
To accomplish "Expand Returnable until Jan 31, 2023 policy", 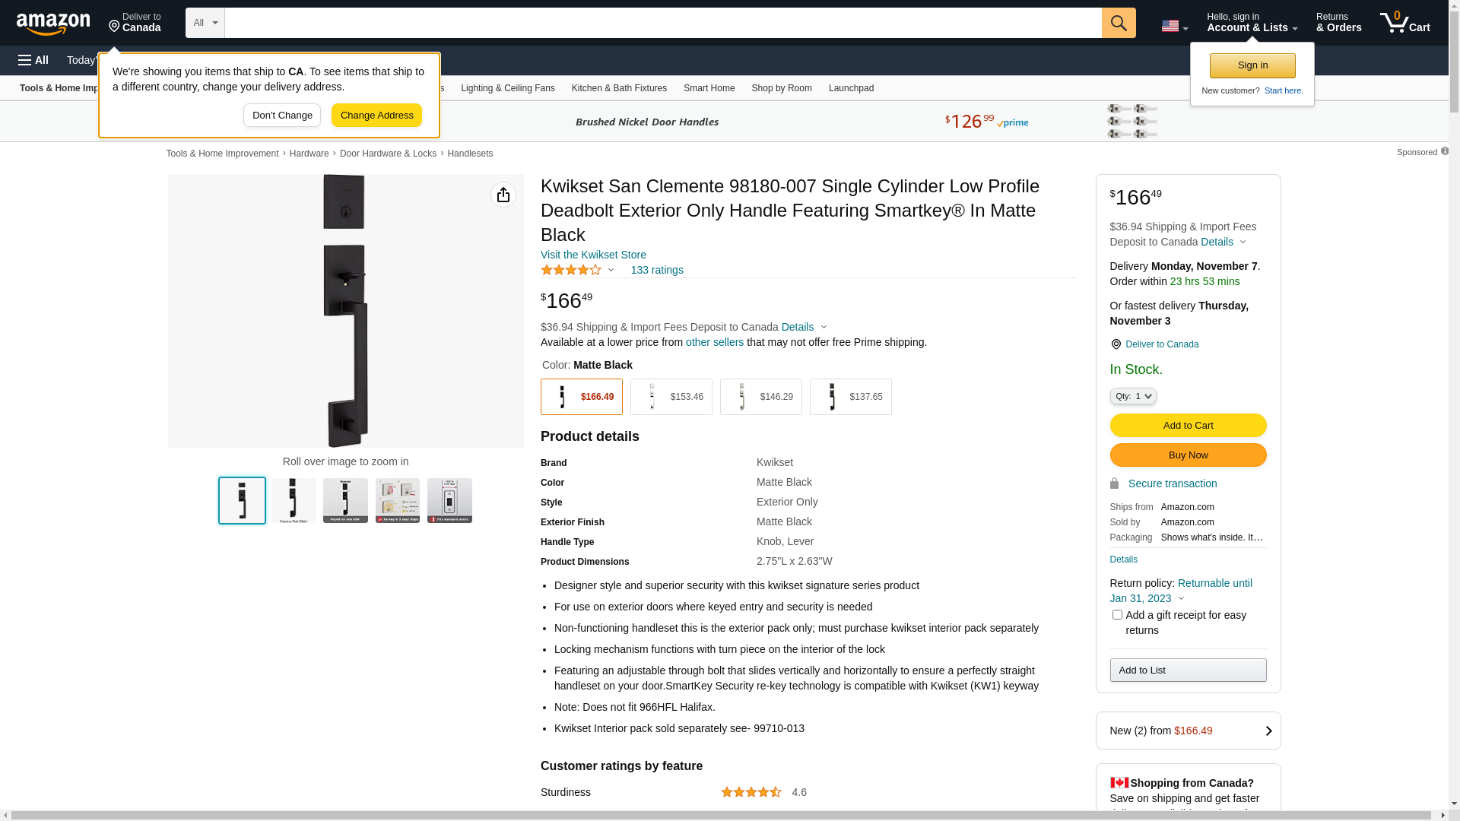I will (1180, 591).
